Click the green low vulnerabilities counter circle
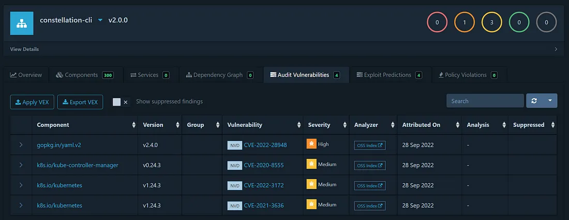The height and width of the screenshot is (220, 569). coord(519,22)
